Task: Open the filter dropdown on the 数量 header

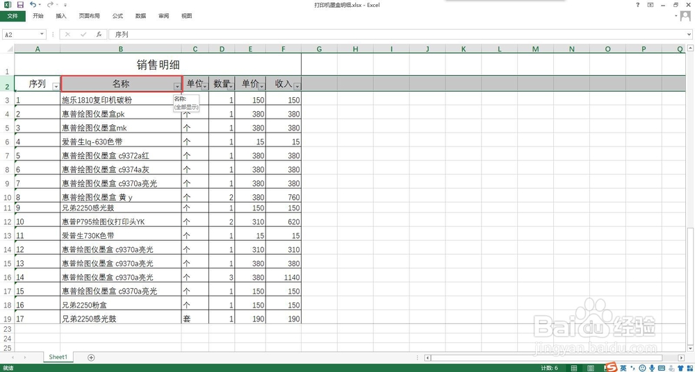Action: (x=231, y=86)
